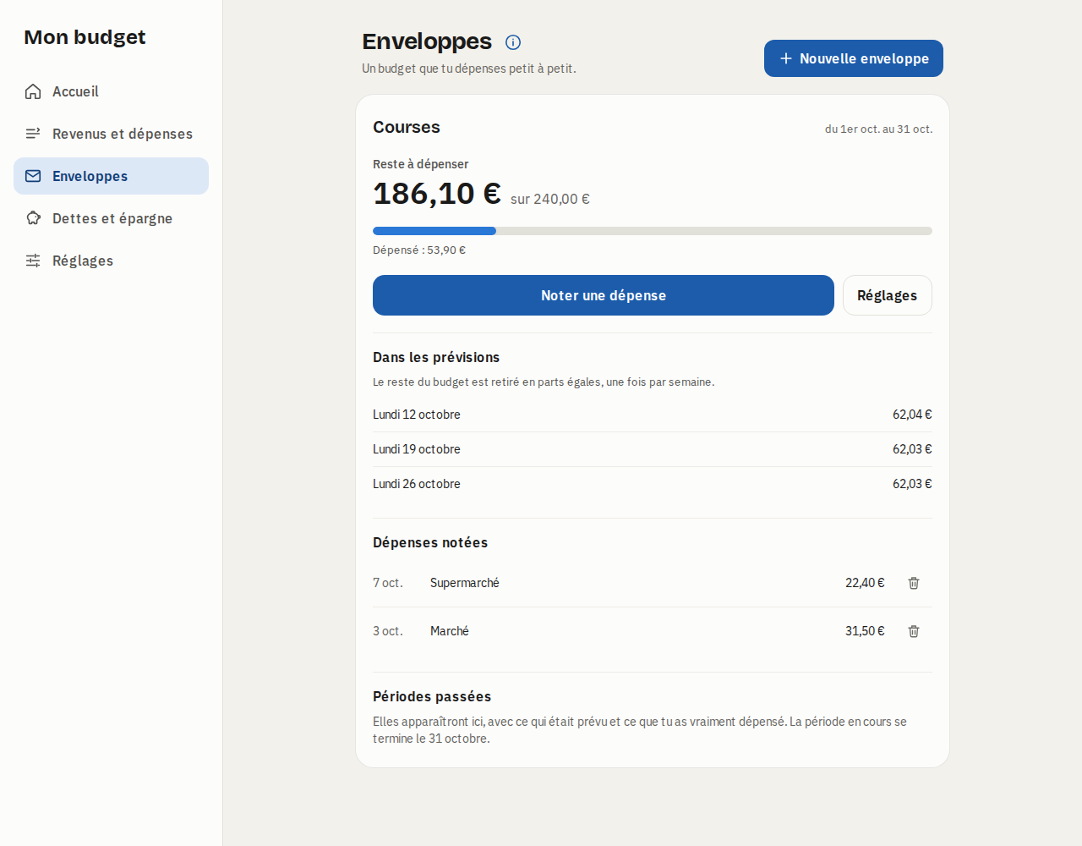Click the envelope icon in sidebar

[33, 176]
